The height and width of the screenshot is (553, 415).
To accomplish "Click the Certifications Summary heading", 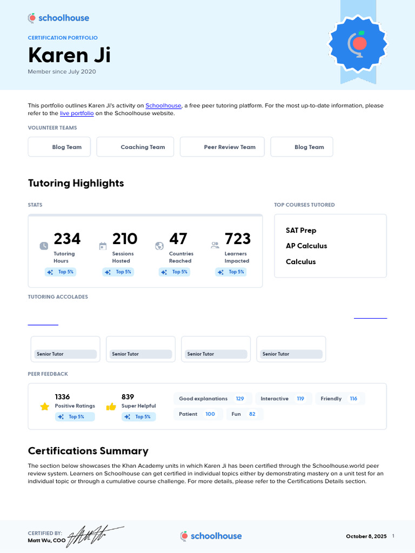I will [x=88, y=451].
